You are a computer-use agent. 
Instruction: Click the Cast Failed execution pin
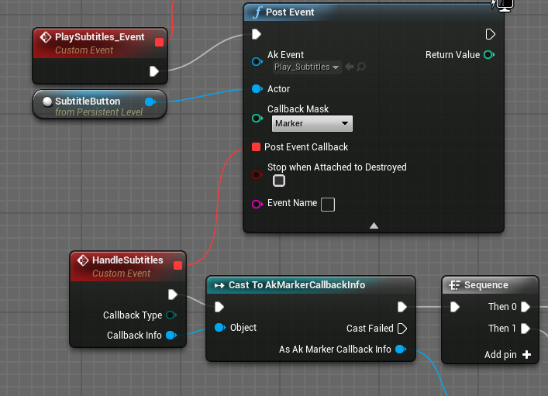(402, 329)
